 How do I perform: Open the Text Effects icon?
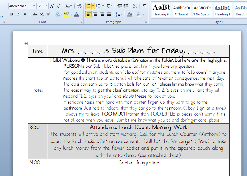[58, 14]
